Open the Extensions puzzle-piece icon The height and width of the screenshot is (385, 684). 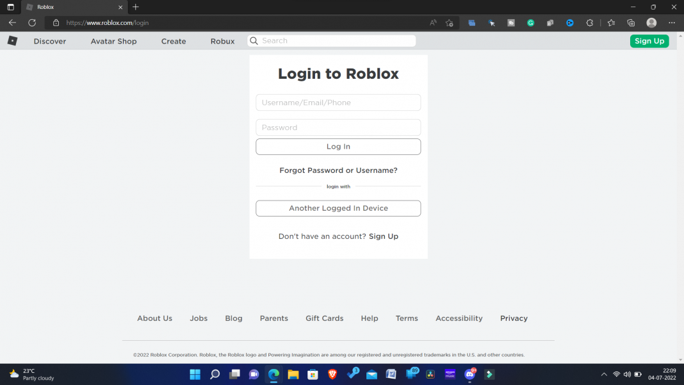(x=590, y=22)
